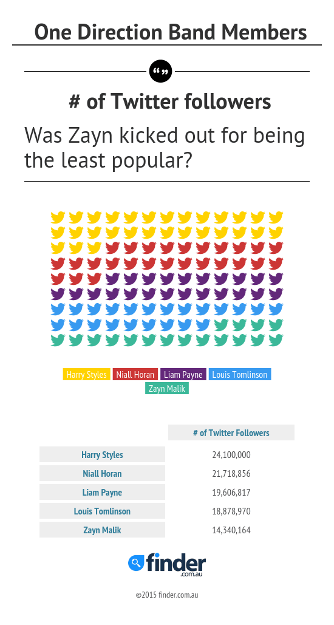Click the Niall Horan table row label

pos(102,473)
